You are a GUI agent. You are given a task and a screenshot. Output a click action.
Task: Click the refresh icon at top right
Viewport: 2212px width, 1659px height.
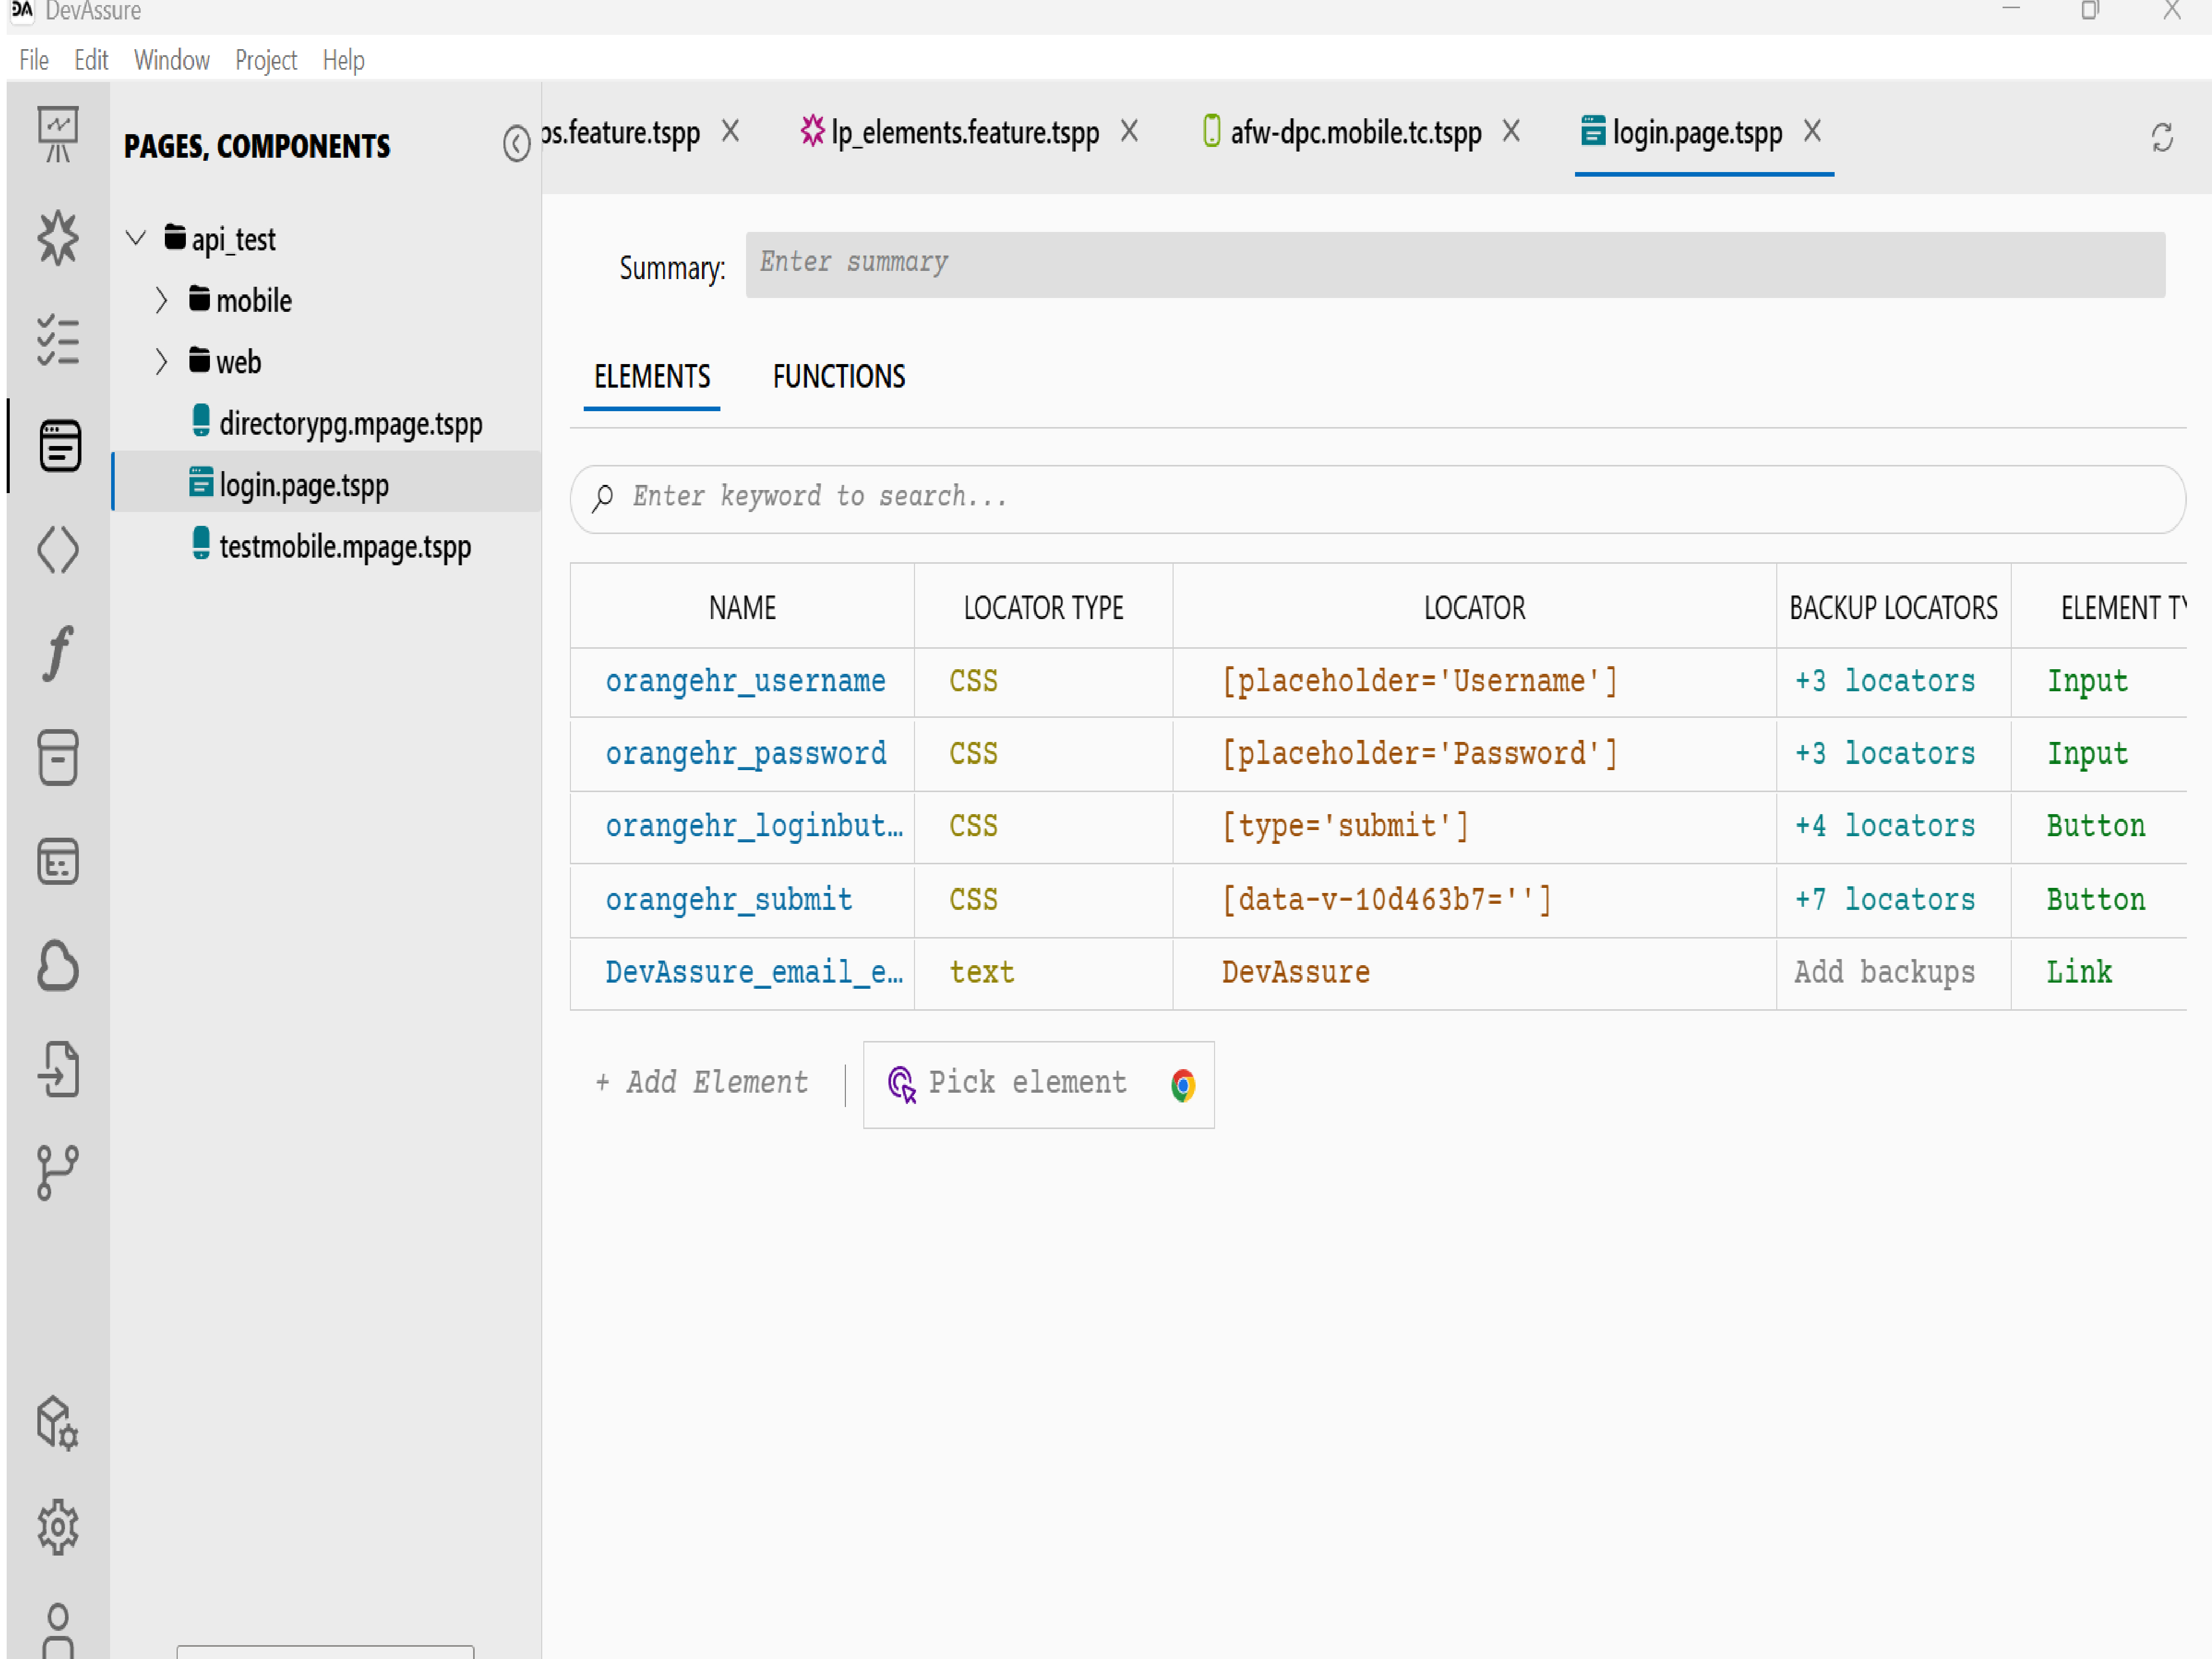tap(2161, 137)
